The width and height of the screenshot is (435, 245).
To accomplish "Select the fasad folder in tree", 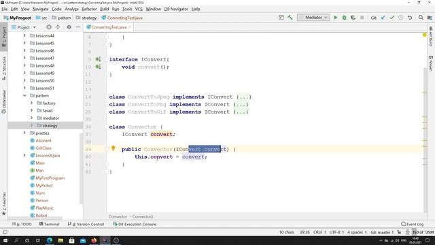I will click(48, 110).
